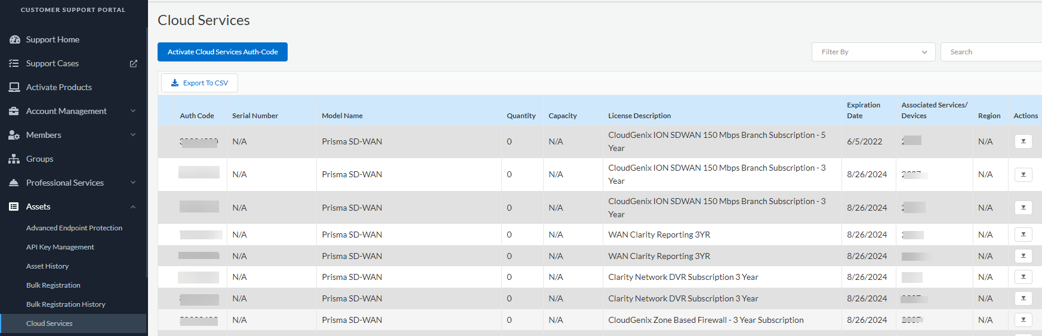Image resolution: width=1042 pixels, height=336 pixels.
Task: Click the Professional Services bell icon
Action: point(14,183)
